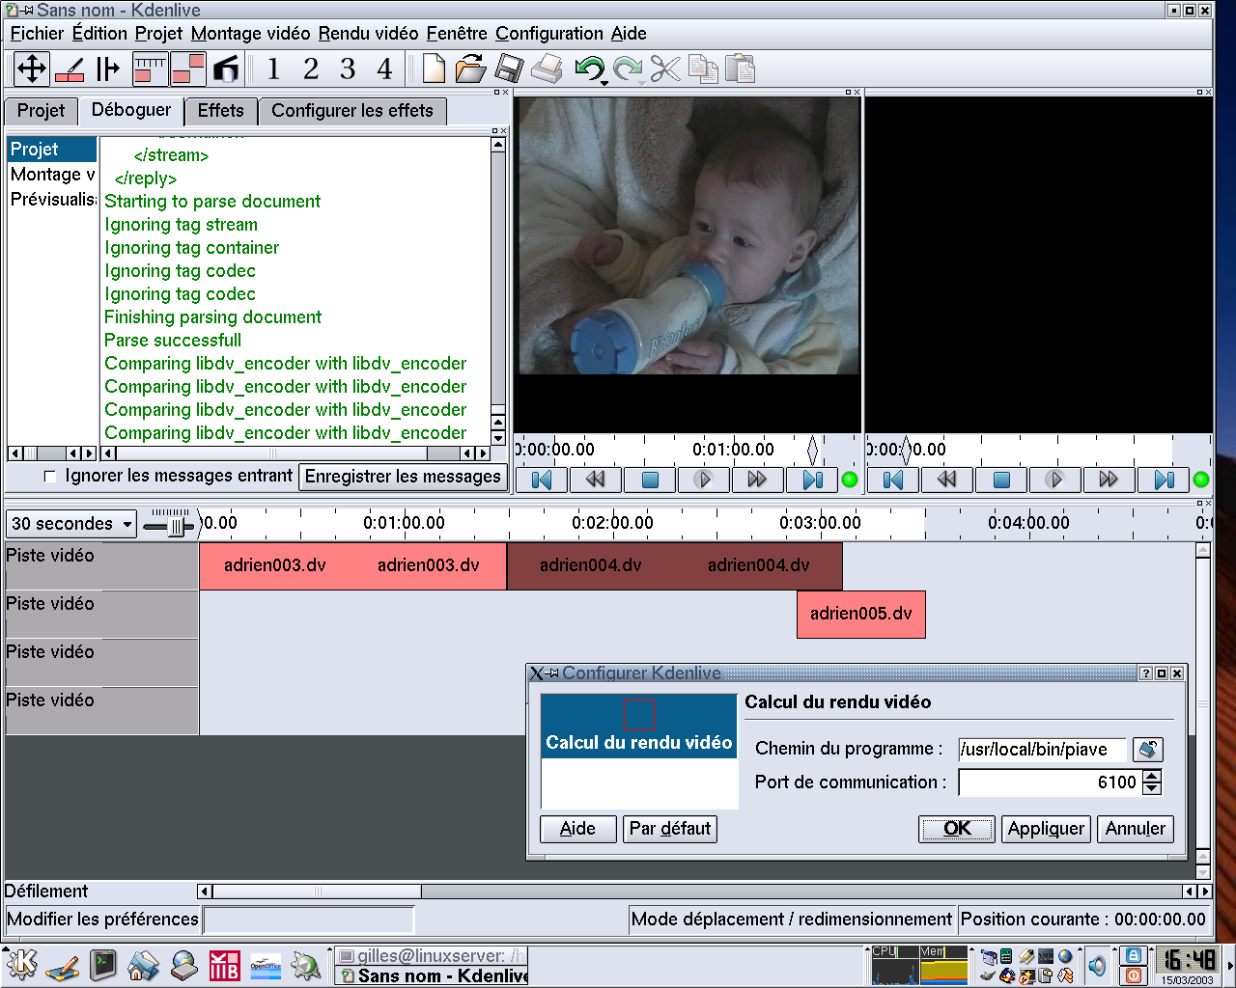
Task: Toggle snap-to-border button in toolbar
Action: (188, 69)
